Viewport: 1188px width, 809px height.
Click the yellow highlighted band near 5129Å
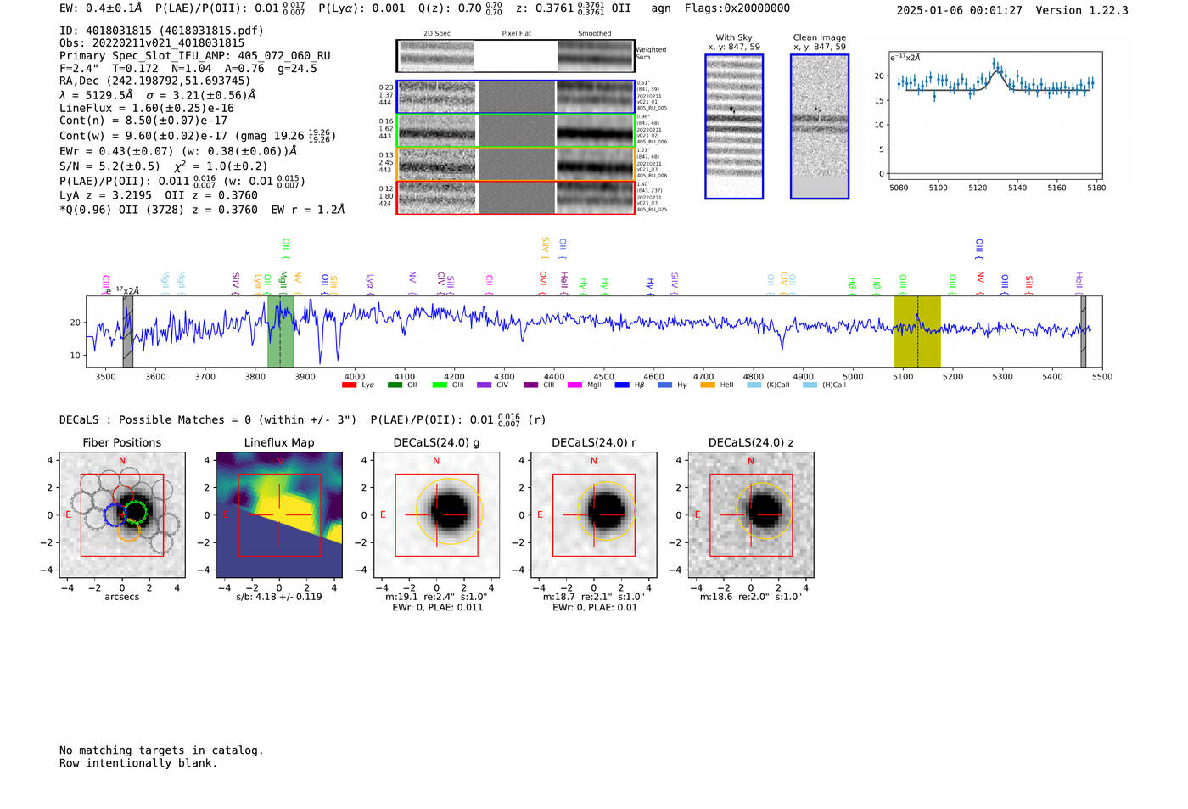click(917, 331)
